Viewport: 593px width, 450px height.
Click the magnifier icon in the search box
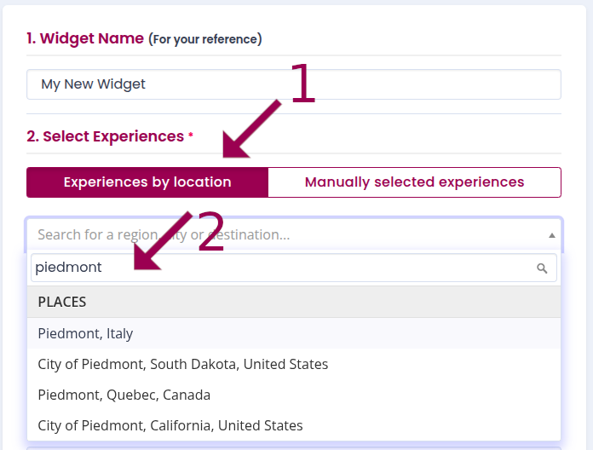click(542, 268)
